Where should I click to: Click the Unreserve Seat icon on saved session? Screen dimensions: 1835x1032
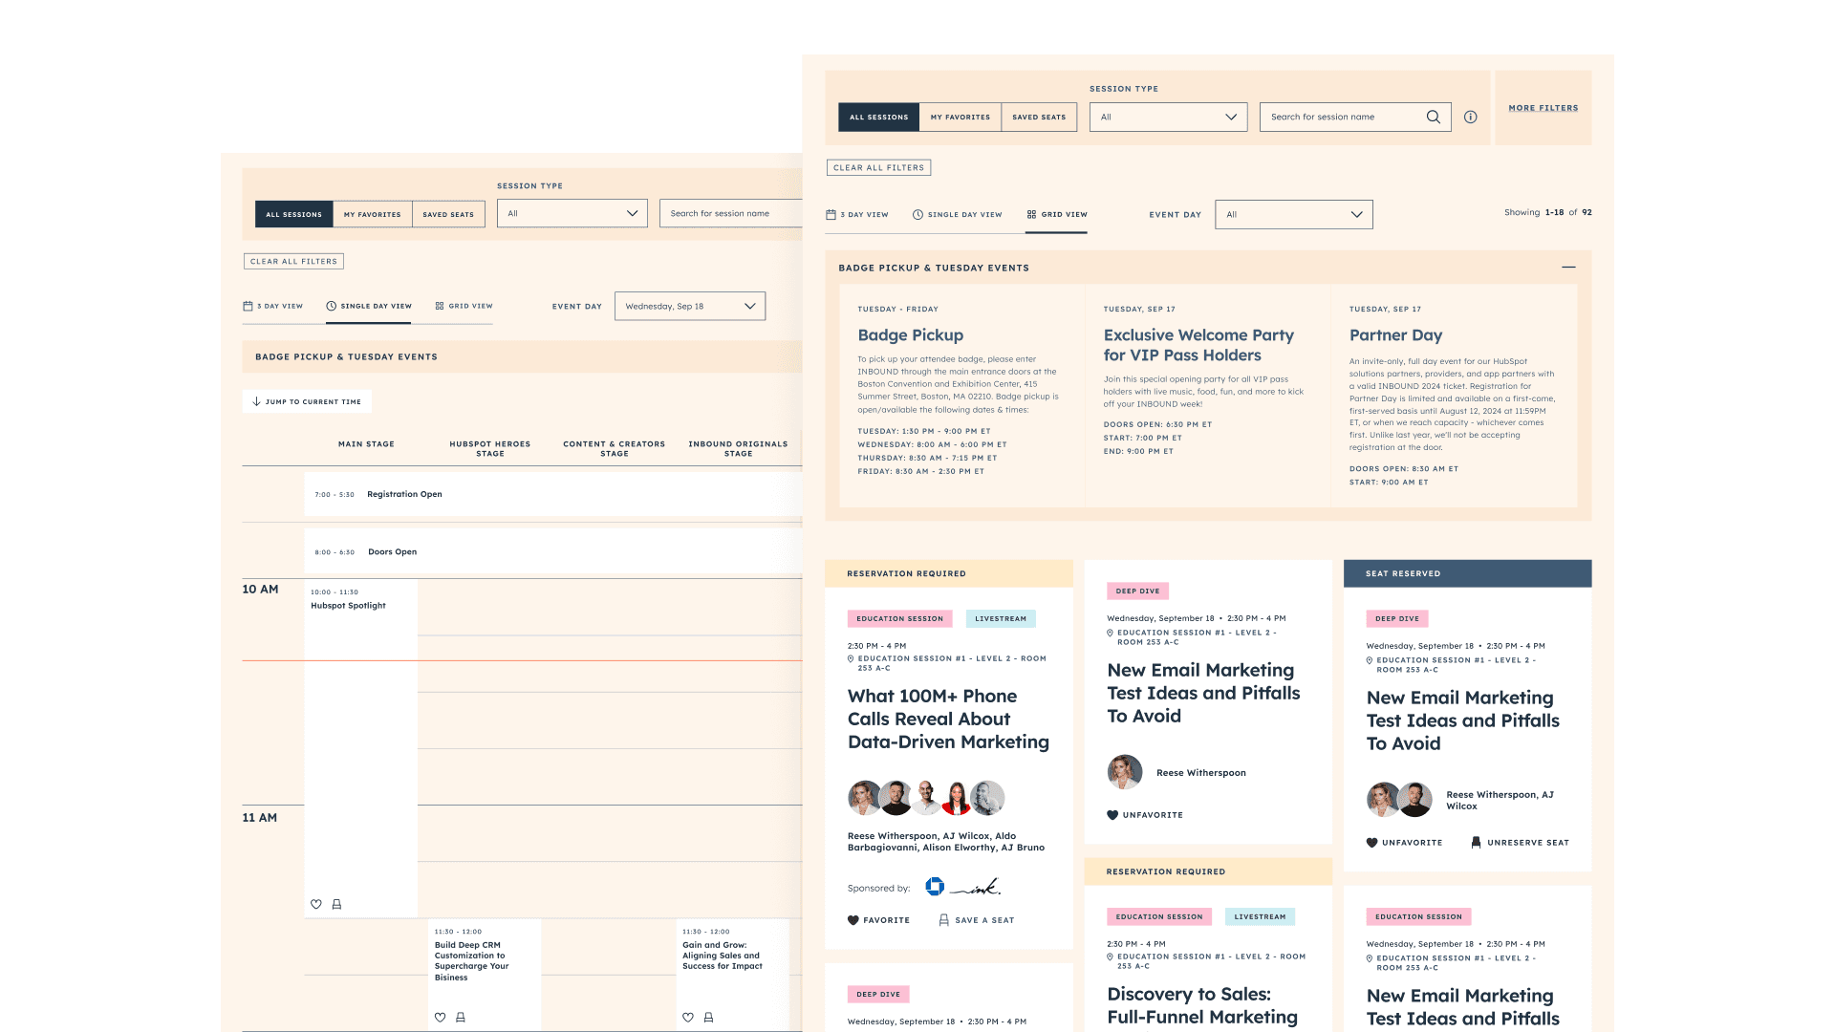pyautogui.click(x=1476, y=842)
